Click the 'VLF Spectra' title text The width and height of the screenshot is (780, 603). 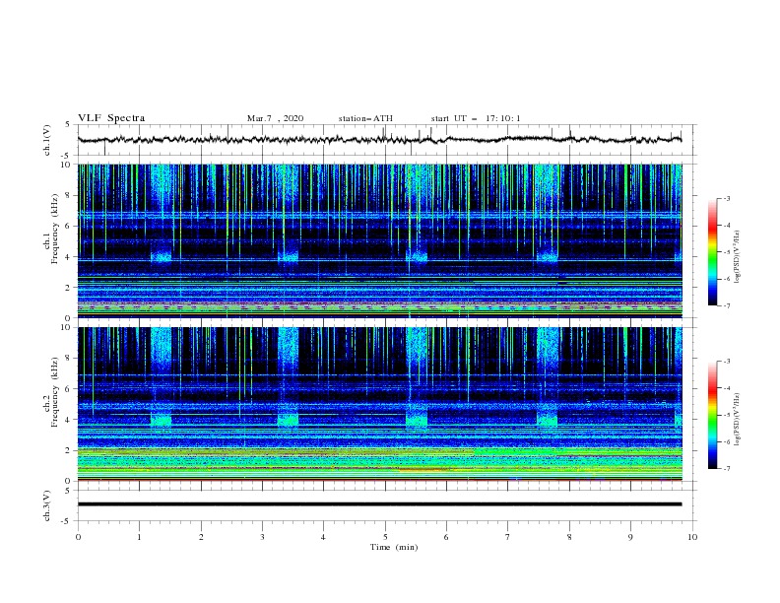[111, 118]
